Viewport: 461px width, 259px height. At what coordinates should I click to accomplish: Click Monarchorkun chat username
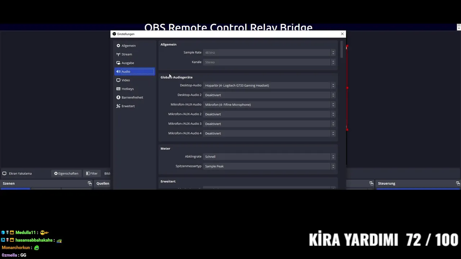click(x=16, y=248)
